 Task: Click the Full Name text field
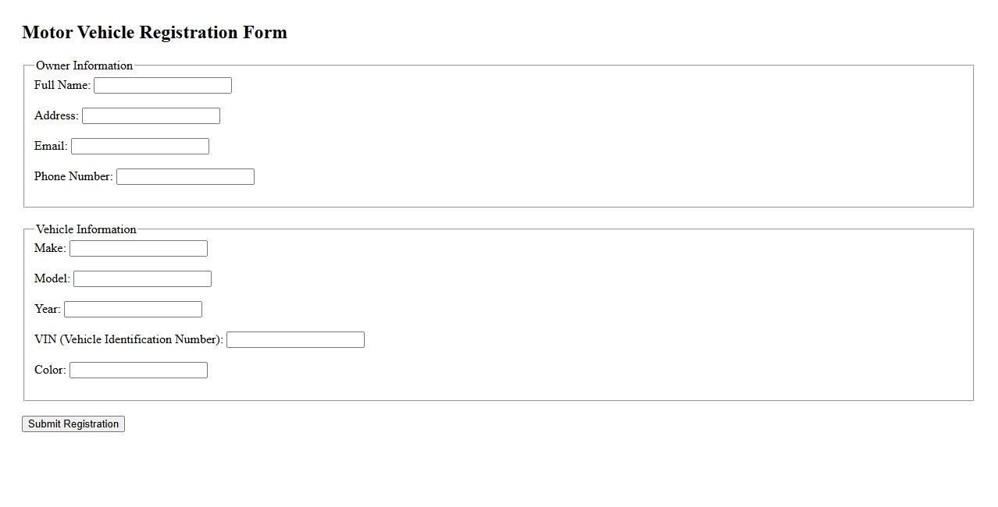[x=162, y=85]
